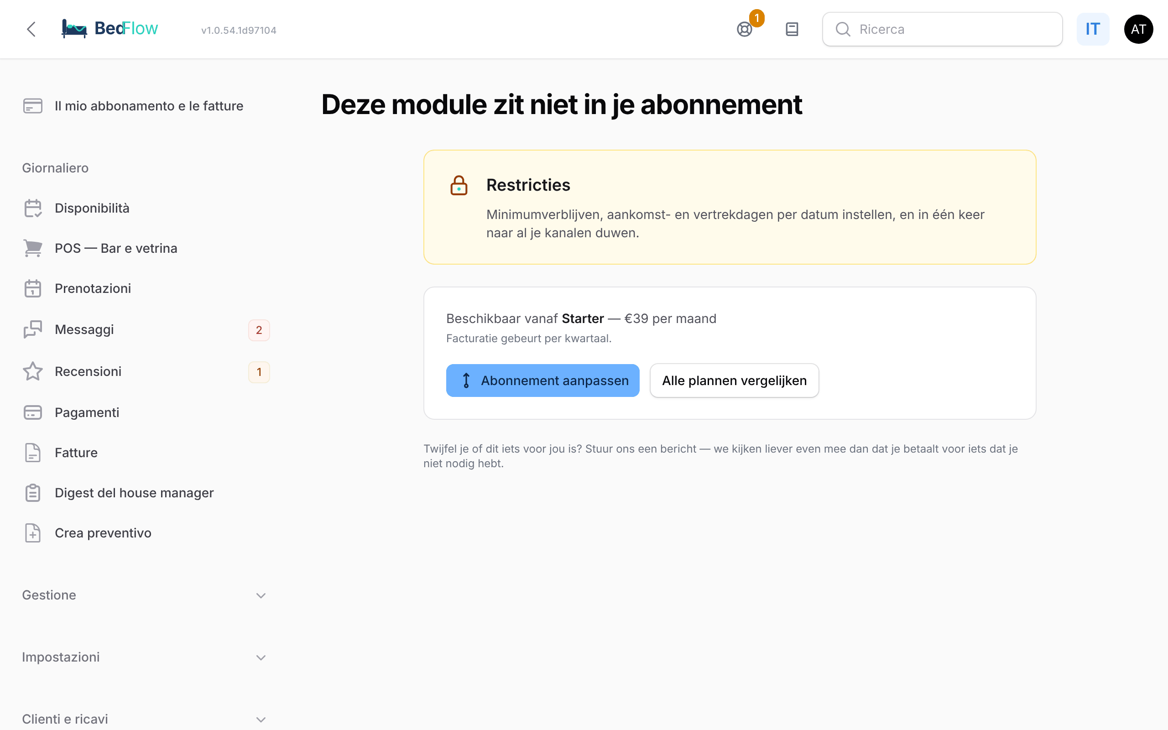This screenshot has width=1168, height=730.
Task: Click the Starter plan name text
Action: point(583,318)
